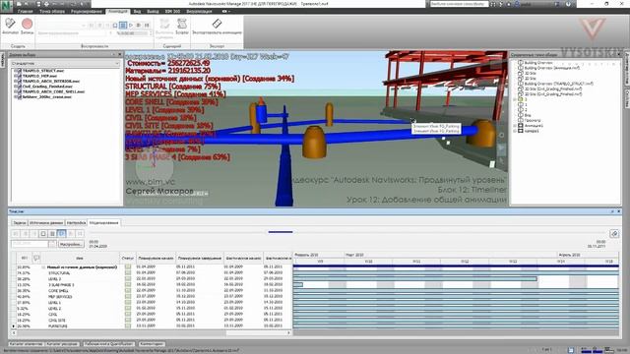
Task: Pause the TimeLiner simulation
Action: pos(52,233)
